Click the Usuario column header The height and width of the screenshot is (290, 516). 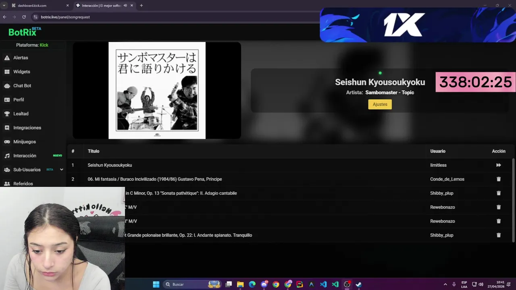click(x=438, y=151)
